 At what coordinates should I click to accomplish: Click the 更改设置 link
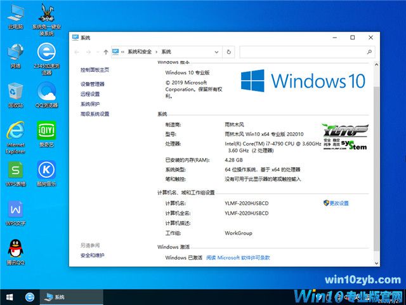[x=339, y=203]
